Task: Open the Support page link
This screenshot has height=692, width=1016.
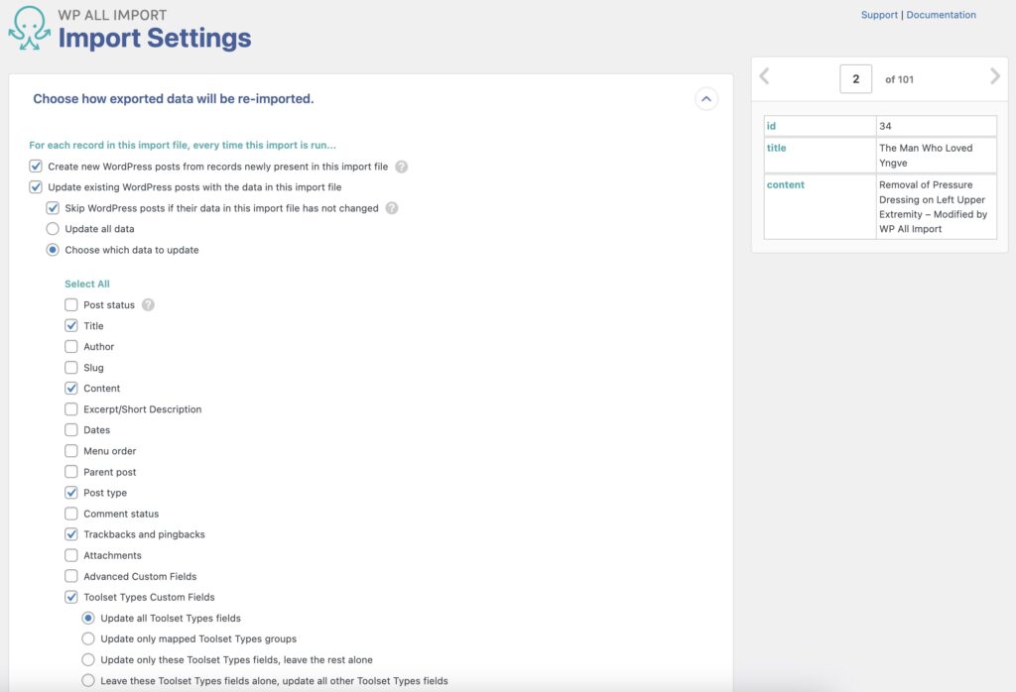Action: pyautogui.click(x=879, y=14)
